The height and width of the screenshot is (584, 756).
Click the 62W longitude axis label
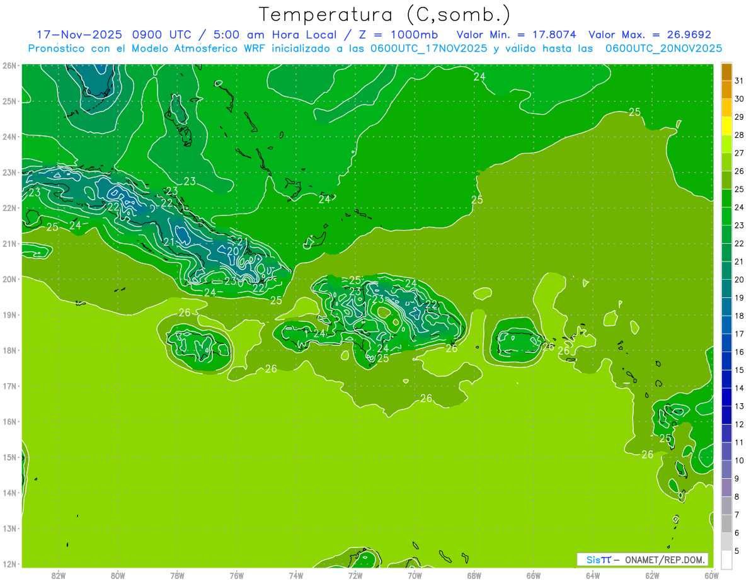[x=652, y=575]
